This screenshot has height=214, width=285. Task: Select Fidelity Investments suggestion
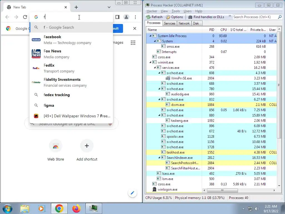click(71, 82)
